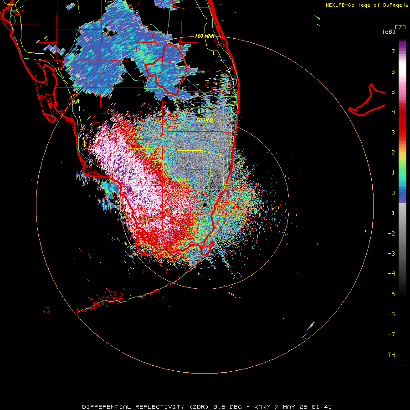Image resolution: width=410 pixels, height=410 pixels.
Task: Click the -7 value on the color scale
Action: tap(391, 334)
